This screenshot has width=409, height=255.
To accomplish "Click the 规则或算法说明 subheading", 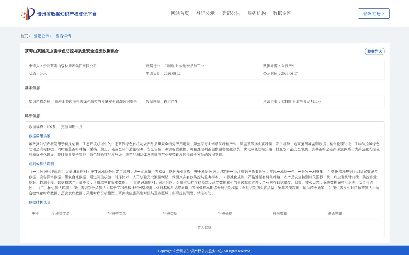I will 41,164.
